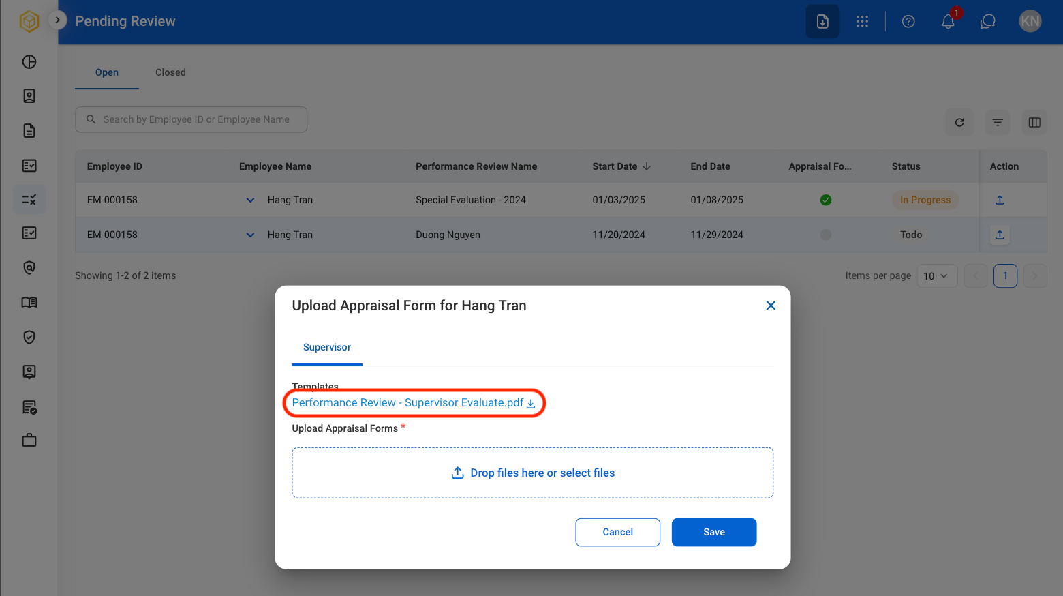
Task: Open the highlighted pending review sidebar icon
Action: click(x=29, y=200)
